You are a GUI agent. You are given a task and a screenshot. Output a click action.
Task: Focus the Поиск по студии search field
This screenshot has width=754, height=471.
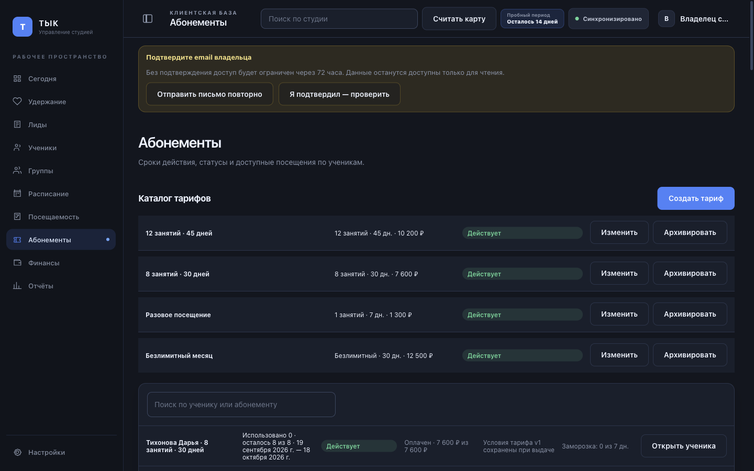339,19
